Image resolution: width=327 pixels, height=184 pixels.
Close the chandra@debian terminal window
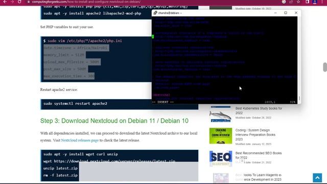tap(296, 13)
